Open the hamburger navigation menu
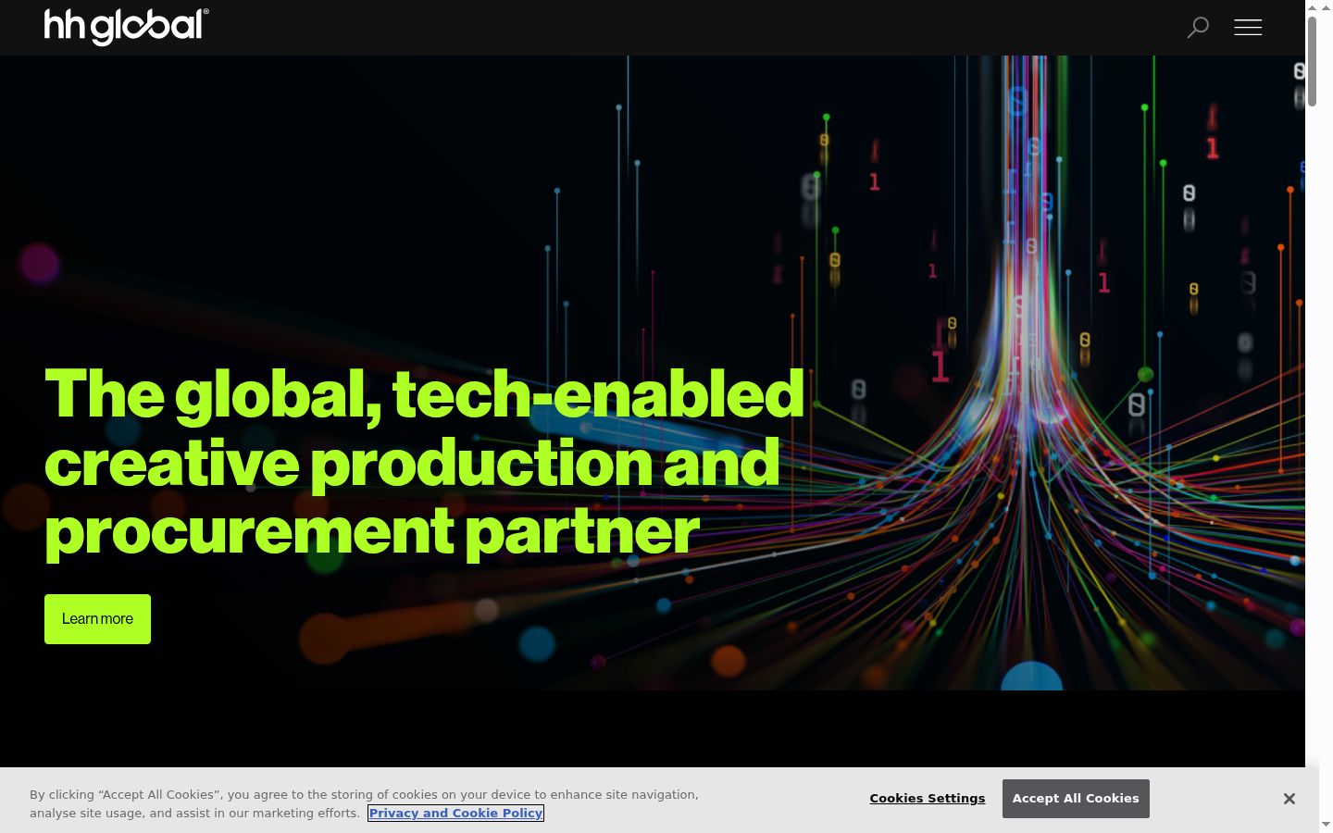This screenshot has height=833, width=1333. pyautogui.click(x=1248, y=28)
